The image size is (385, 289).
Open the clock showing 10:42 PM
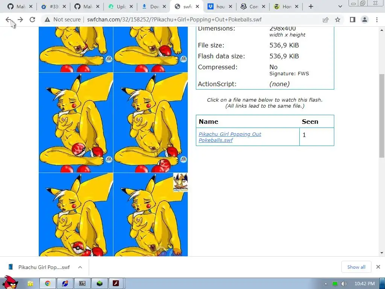pos(365,284)
